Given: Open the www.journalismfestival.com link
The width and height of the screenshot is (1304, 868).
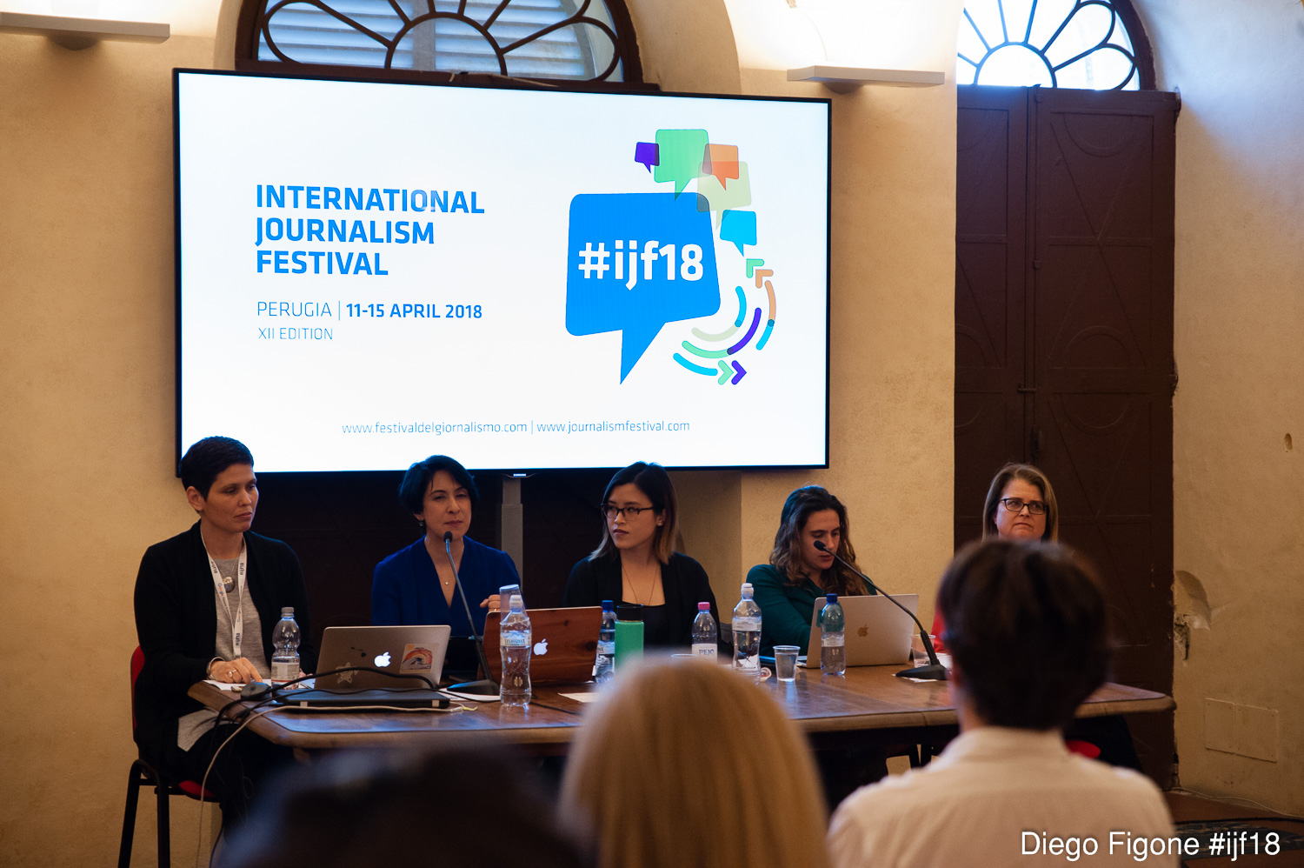Looking at the screenshot, I should (x=613, y=426).
